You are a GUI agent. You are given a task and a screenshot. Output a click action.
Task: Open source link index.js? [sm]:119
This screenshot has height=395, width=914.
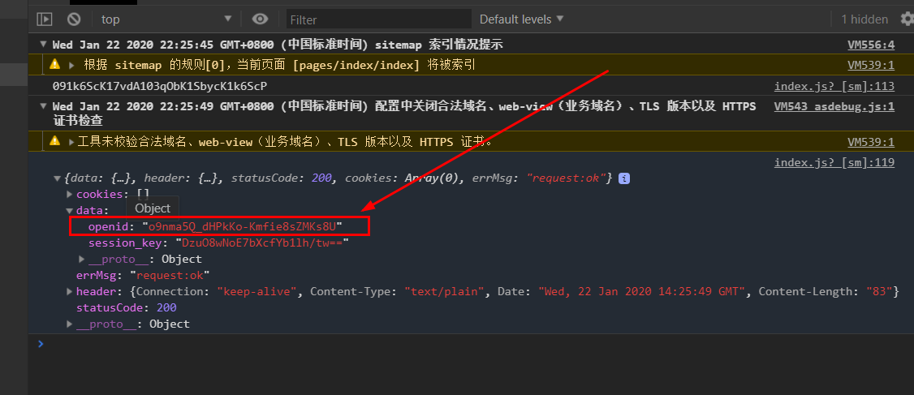click(x=834, y=162)
